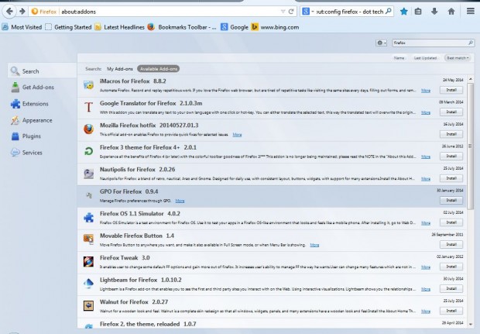Click Firefox OS 1.1 Simulator puzzle icon
The image size is (480, 334).
[88, 218]
